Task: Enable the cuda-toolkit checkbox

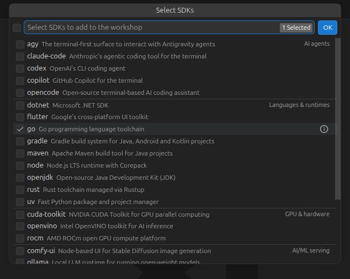Action: click(20, 214)
